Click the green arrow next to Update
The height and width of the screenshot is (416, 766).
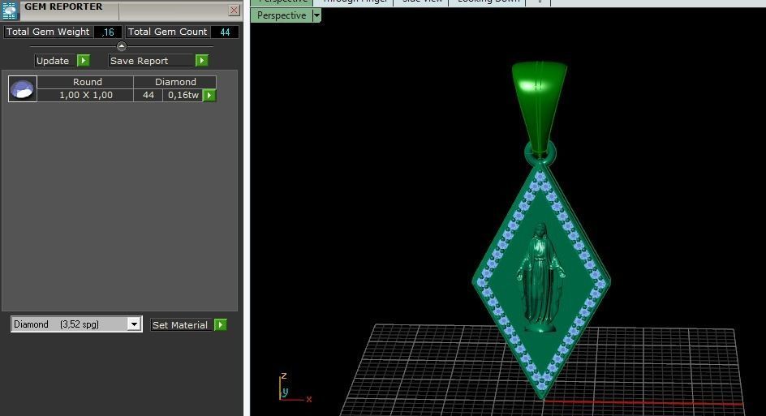point(84,61)
